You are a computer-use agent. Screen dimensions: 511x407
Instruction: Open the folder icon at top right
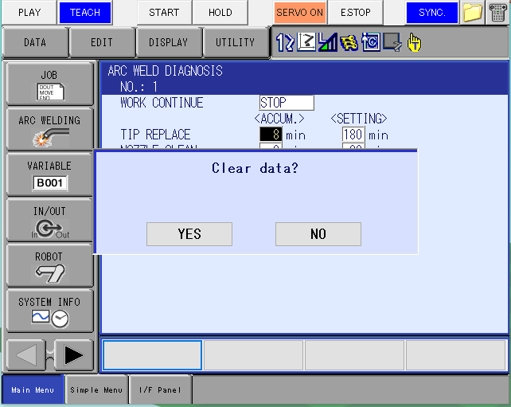472,13
